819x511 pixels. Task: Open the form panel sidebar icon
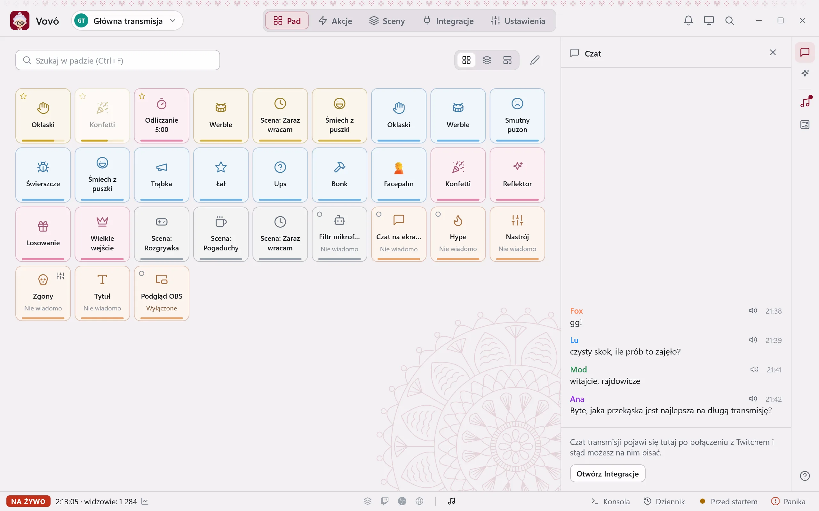point(805,125)
